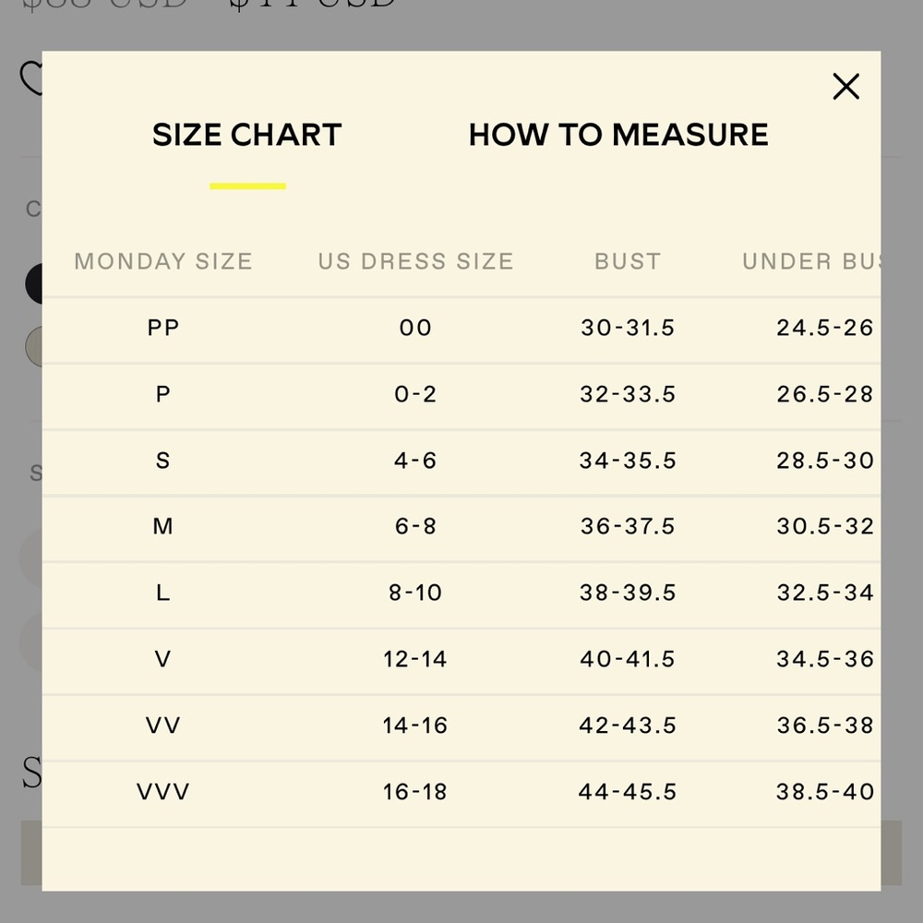Close the size chart popup

tap(845, 87)
